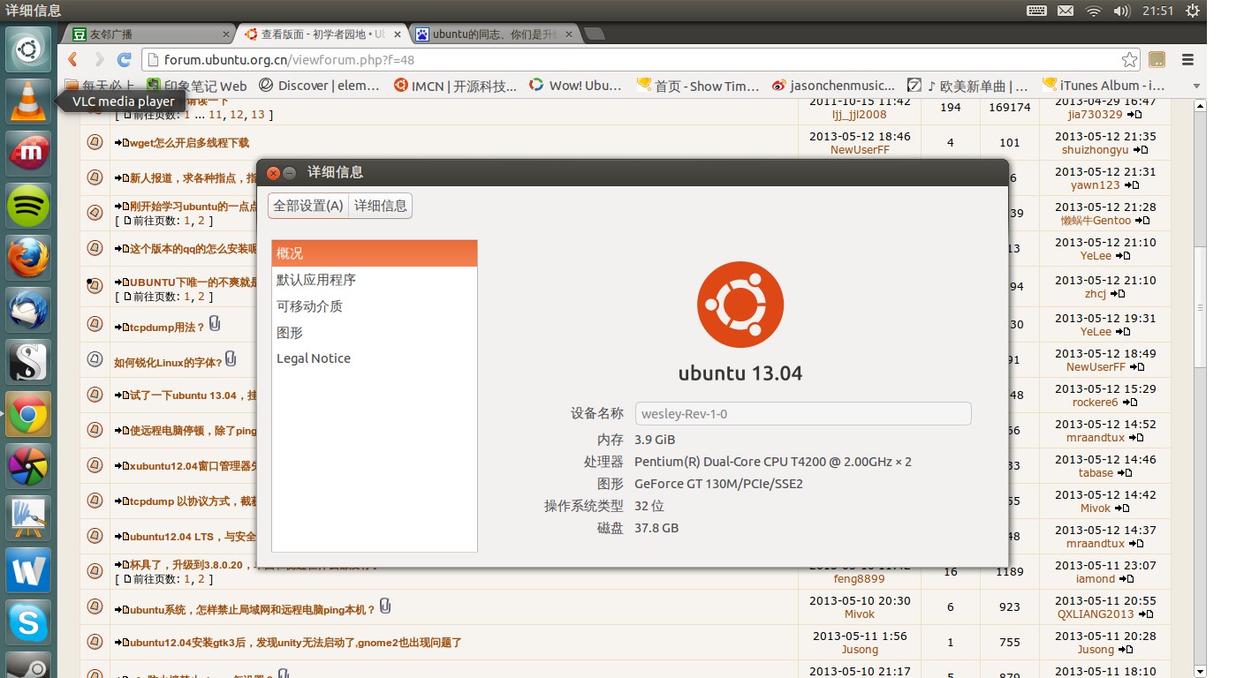This screenshot has width=1244, height=678.
Task: Open topic ubuntu12.04安装gtk3后 unity无法启动
Action: pyautogui.click(x=295, y=643)
